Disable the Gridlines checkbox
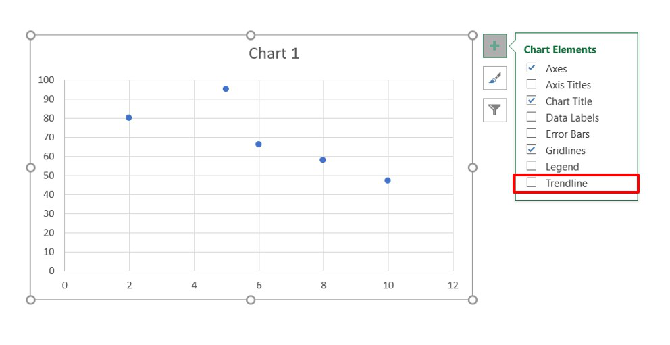The height and width of the screenshot is (345, 670). pyautogui.click(x=532, y=150)
